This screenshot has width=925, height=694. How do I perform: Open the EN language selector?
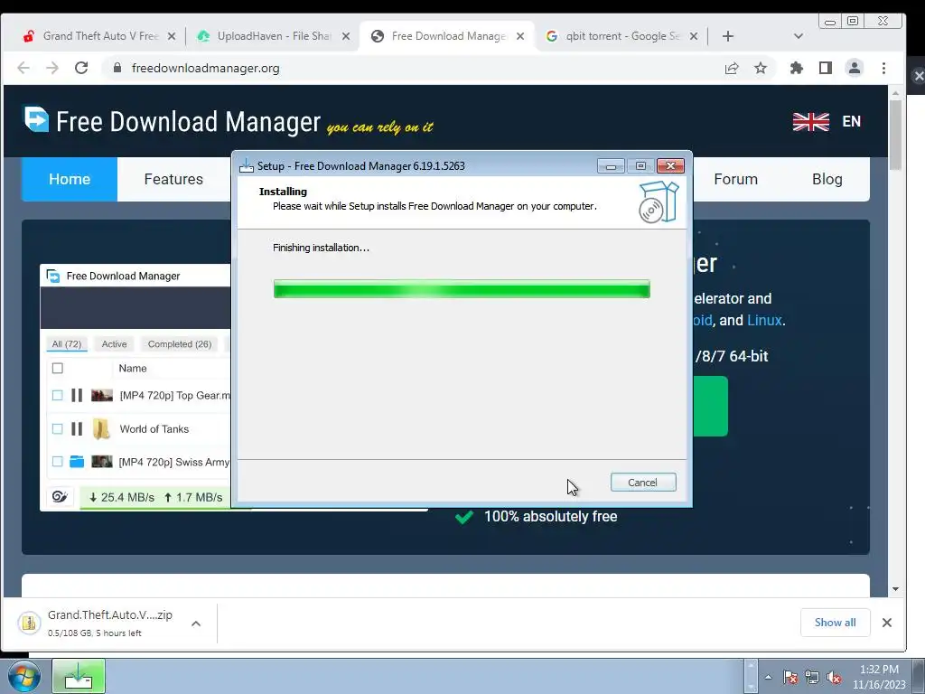[851, 122]
